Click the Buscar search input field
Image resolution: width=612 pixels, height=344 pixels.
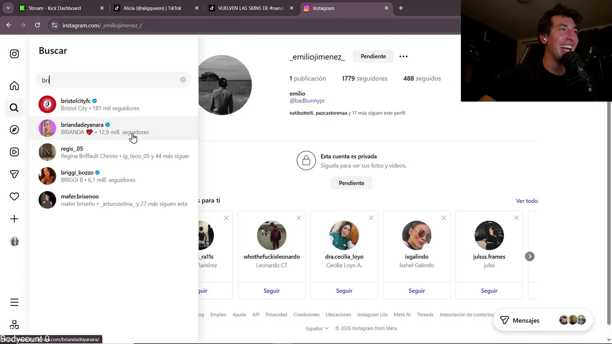pyautogui.click(x=113, y=80)
